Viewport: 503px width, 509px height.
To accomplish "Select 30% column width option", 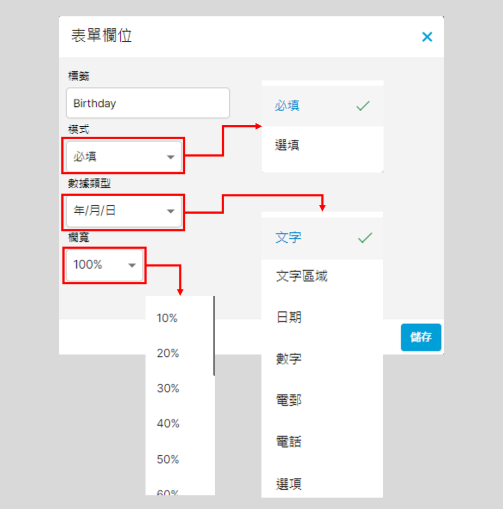I will point(168,389).
